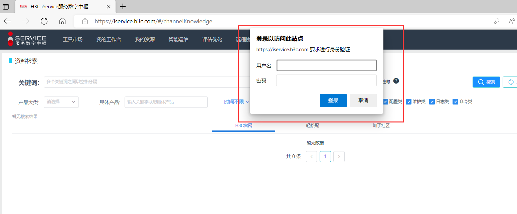Click the help question mark icon
This screenshot has width=517, height=214.
[396, 81]
